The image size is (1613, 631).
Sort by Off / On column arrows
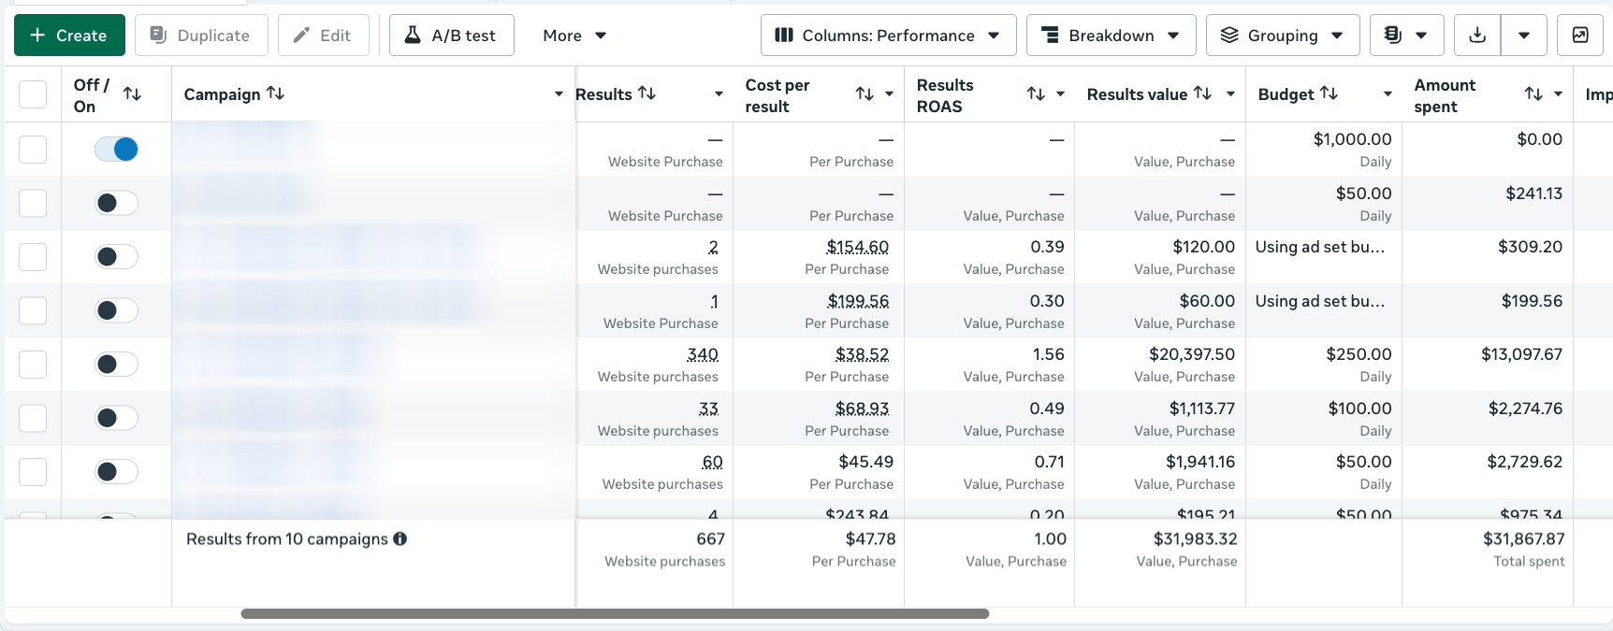click(x=132, y=93)
